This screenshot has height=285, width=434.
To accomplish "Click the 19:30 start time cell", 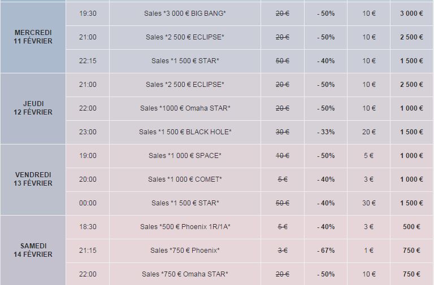I will pos(88,14).
